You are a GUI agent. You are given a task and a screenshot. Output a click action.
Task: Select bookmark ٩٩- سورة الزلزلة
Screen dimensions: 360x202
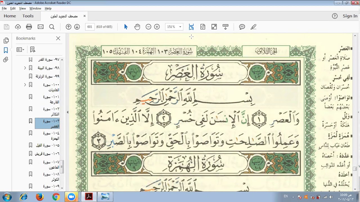coord(48,76)
